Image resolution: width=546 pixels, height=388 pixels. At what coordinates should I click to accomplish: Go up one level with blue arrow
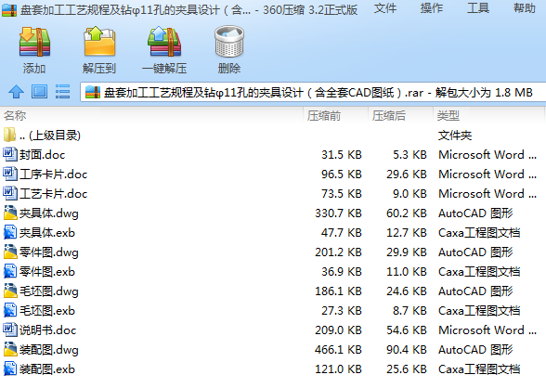tap(16, 92)
